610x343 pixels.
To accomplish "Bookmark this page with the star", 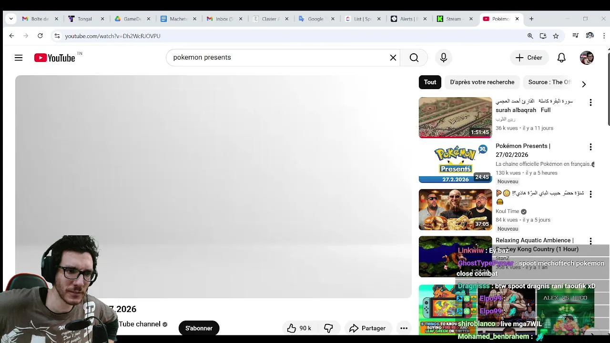I will [556, 36].
